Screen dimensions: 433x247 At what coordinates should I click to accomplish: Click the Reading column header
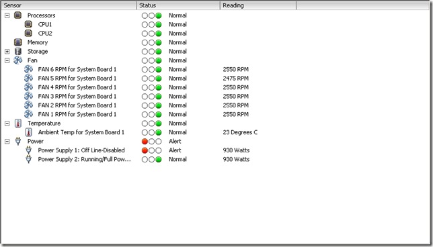click(x=258, y=5)
